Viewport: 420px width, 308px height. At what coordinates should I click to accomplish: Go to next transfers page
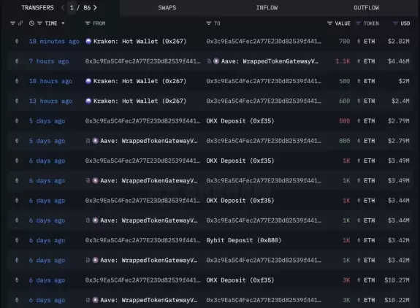(95, 8)
